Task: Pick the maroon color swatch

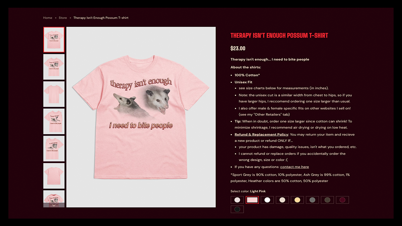Action: point(342,200)
